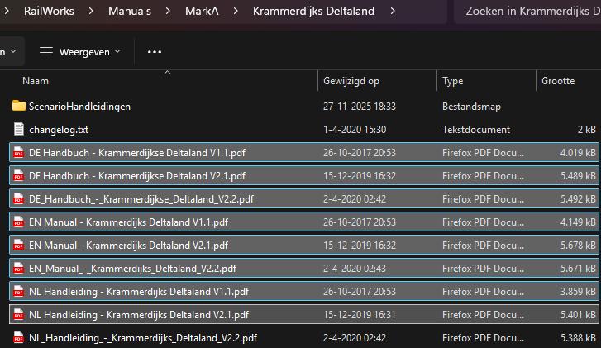Image resolution: width=601 pixels, height=348 pixels.
Task: Select DE_Handbuch_-_Krammerdijkse_Deltaland_V2.2.pdf name
Action: pos(141,199)
